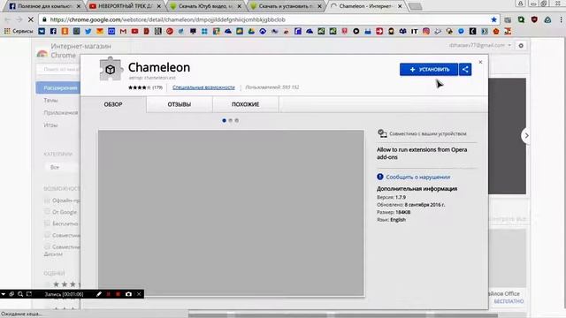The width and height of the screenshot is (566, 318).
Task: Switch to the Отзывы tab
Action: (x=179, y=104)
